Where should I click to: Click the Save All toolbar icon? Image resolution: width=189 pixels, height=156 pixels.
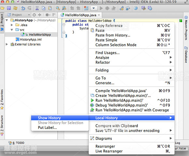[x=9, y=8]
